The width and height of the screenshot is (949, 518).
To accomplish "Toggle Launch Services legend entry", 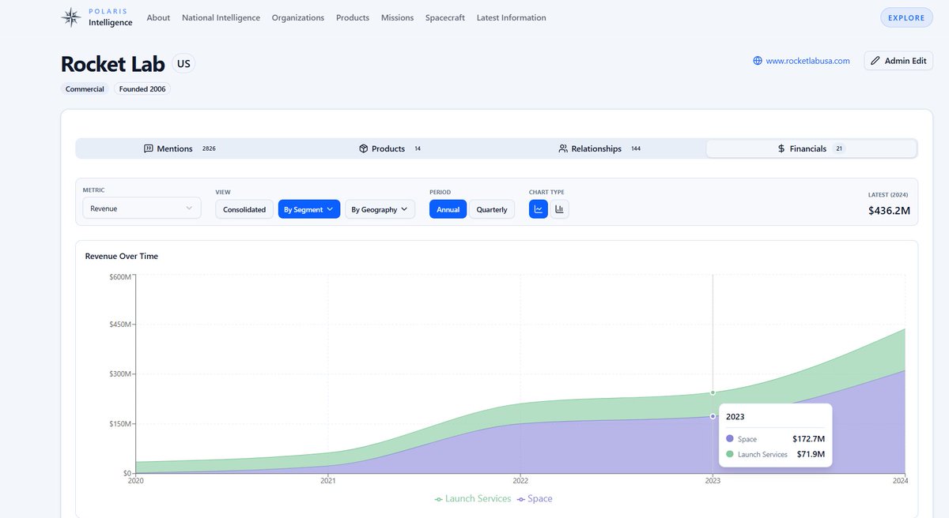I will point(473,499).
